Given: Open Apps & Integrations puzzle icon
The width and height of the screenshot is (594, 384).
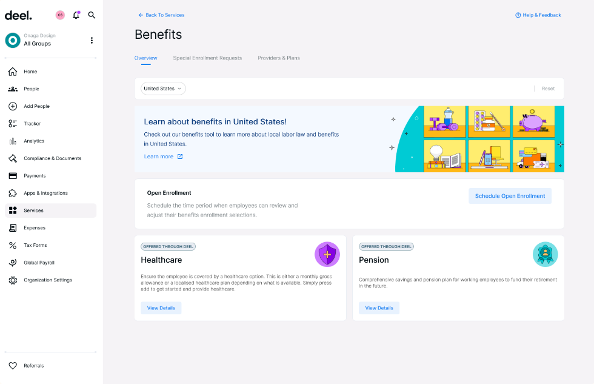Looking at the screenshot, I should tap(13, 194).
